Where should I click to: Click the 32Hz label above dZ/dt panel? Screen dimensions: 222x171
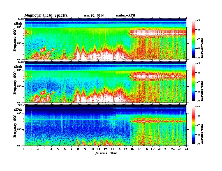tap(21, 105)
